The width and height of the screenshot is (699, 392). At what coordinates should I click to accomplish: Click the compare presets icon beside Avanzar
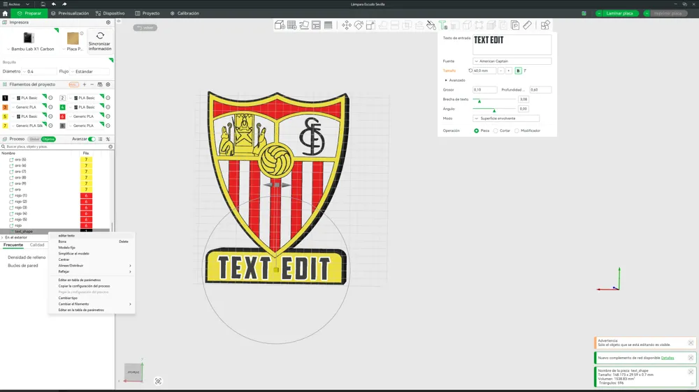(x=108, y=140)
